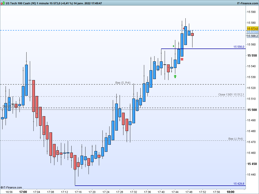
Task: Click the Bas (S, Pré) level label
Action: [x=123, y=83]
